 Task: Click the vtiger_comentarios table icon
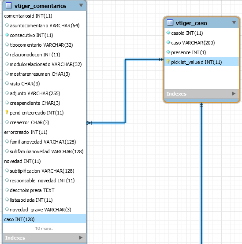click(9, 5)
